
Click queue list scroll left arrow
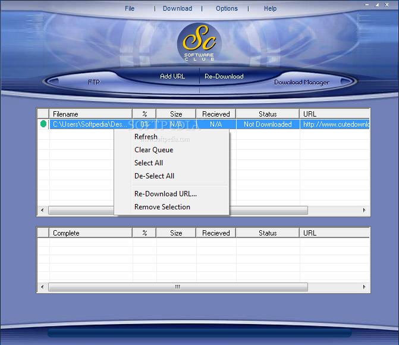point(42,210)
